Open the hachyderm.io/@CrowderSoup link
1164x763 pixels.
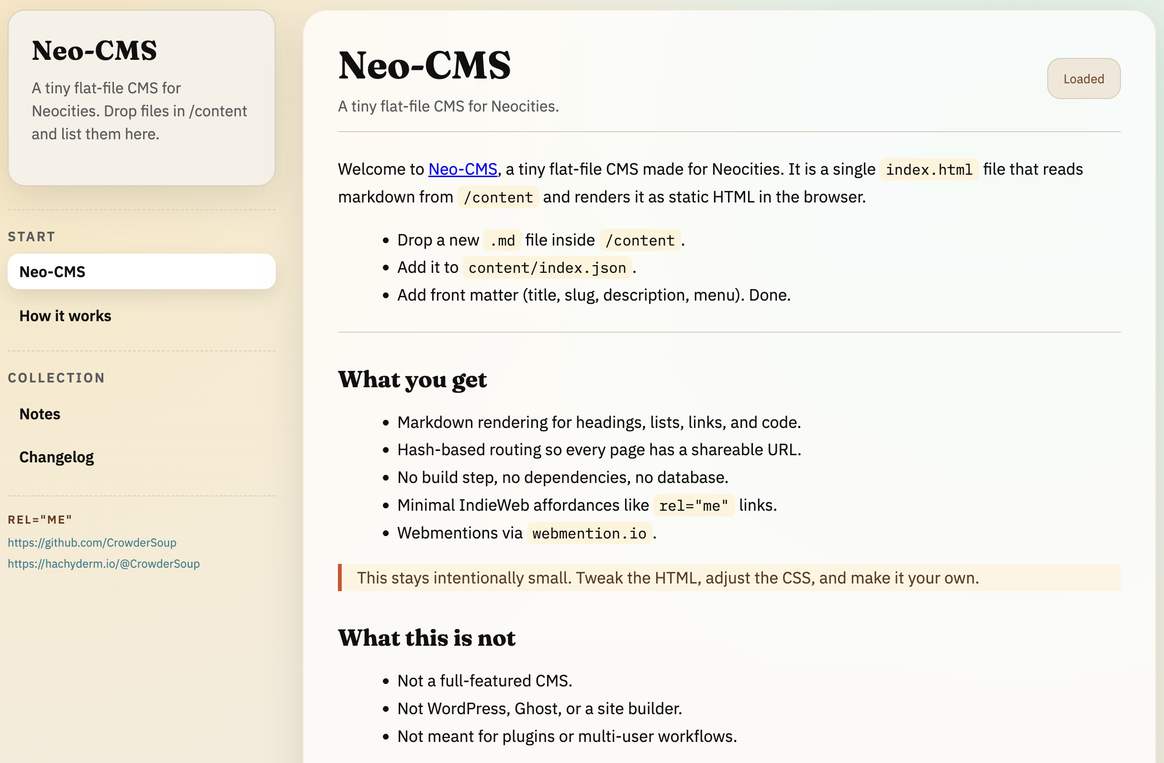point(104,563)
